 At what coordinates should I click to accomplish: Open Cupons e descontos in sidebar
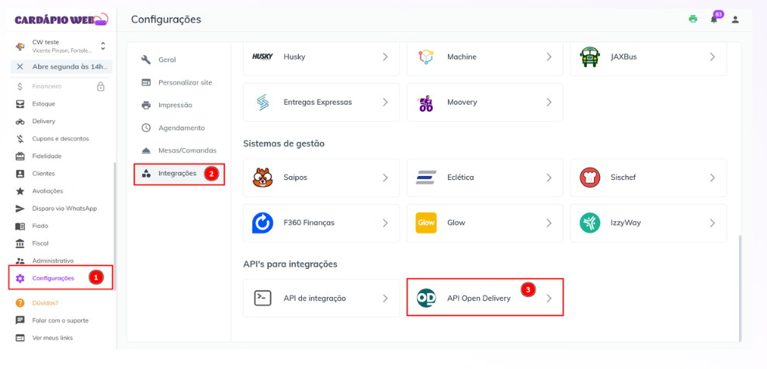coord(61,139)
